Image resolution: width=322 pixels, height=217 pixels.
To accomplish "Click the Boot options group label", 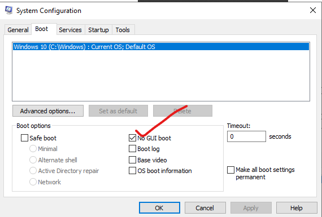I will [33, 126].
